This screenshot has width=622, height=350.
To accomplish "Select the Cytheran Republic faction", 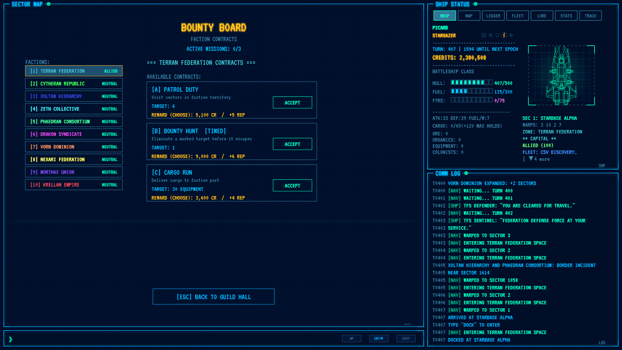I will pos(74,84).
